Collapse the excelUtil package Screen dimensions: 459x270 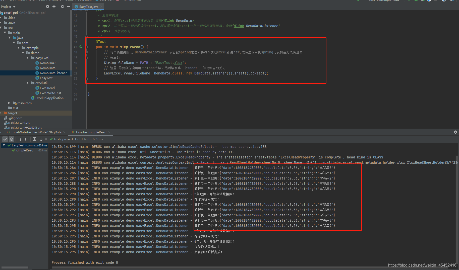click(28, 83)
